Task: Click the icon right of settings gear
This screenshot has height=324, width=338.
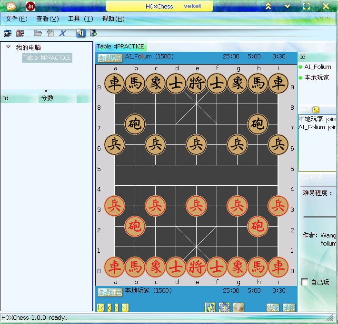Action: [239, 307]
